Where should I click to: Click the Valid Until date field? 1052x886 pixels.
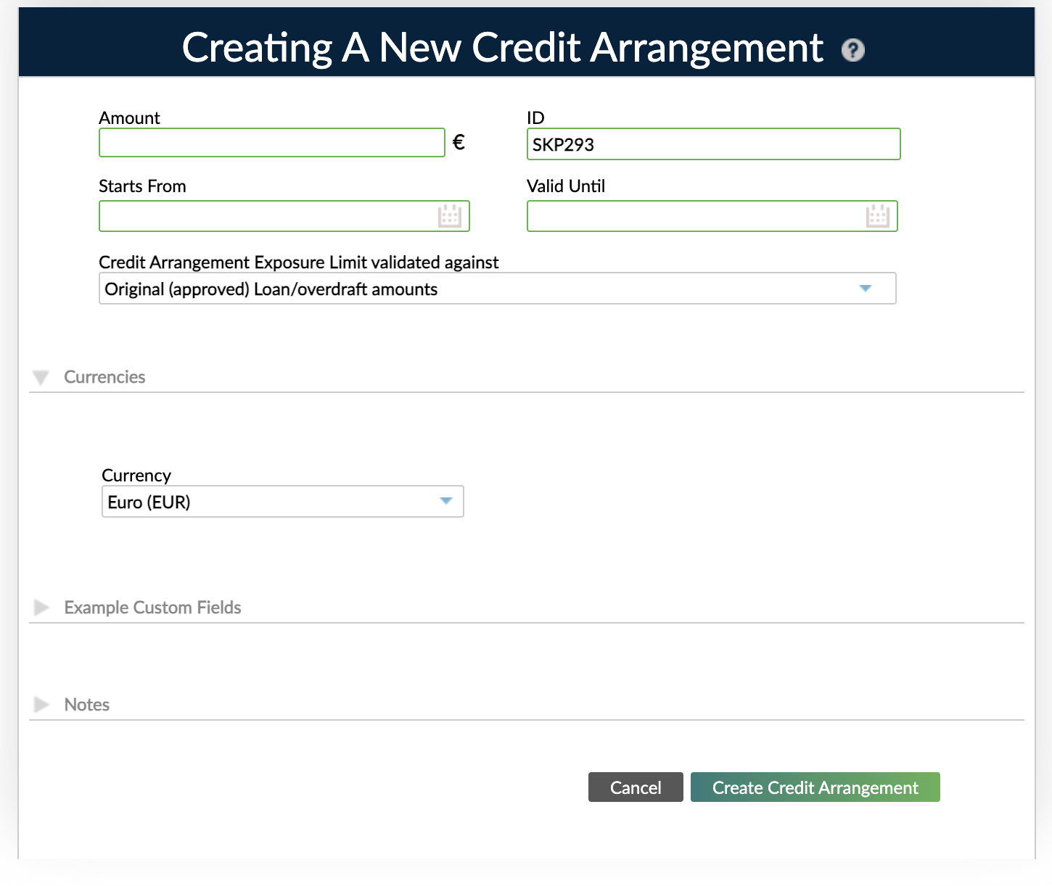(x=696, y=215)
